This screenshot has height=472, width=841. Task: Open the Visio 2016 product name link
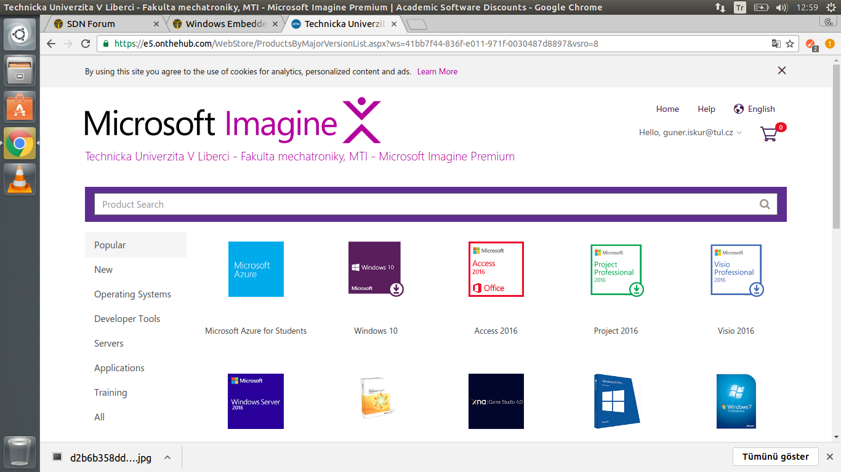tap(736, 331)
